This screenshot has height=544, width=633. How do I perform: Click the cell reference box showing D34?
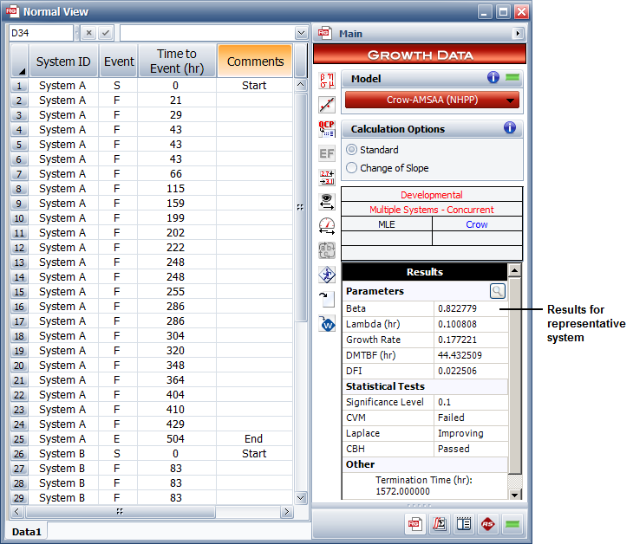point(41,33)
